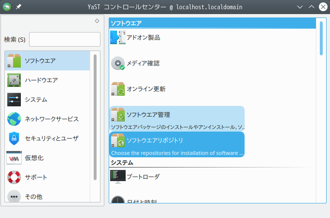
Task: Click the その他 three-dots icon
Action: click(x=14, y=196)
